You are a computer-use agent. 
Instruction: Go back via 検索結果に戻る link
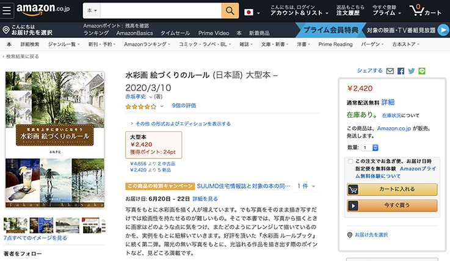21,56
